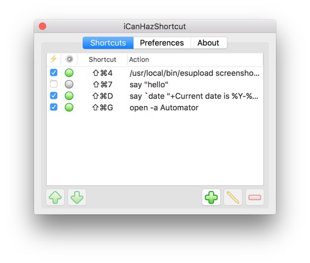This screenshot has width=310, height=263.
Task: Click the Shortcut column header
Action: (x=102, y=59)
